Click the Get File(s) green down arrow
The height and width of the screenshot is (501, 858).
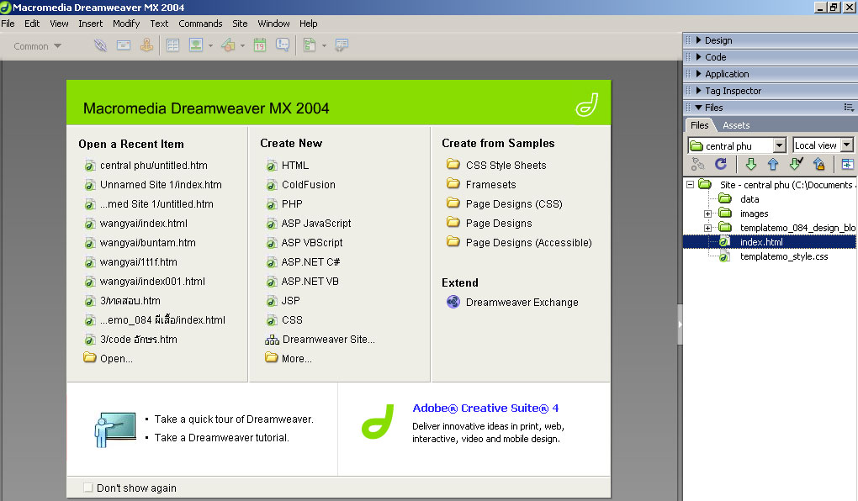[x=750, y=164]
